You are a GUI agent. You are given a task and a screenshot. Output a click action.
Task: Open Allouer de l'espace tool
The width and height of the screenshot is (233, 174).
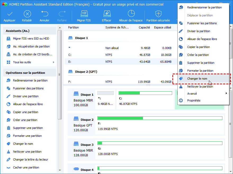coord(131,14)
